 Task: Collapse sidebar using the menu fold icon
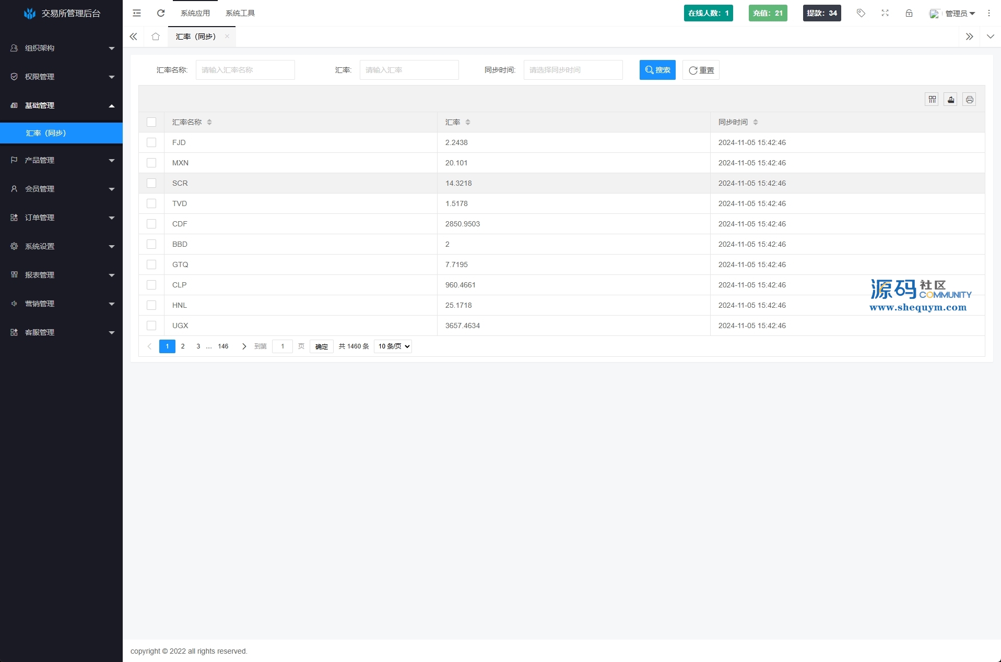pos(137,13)
